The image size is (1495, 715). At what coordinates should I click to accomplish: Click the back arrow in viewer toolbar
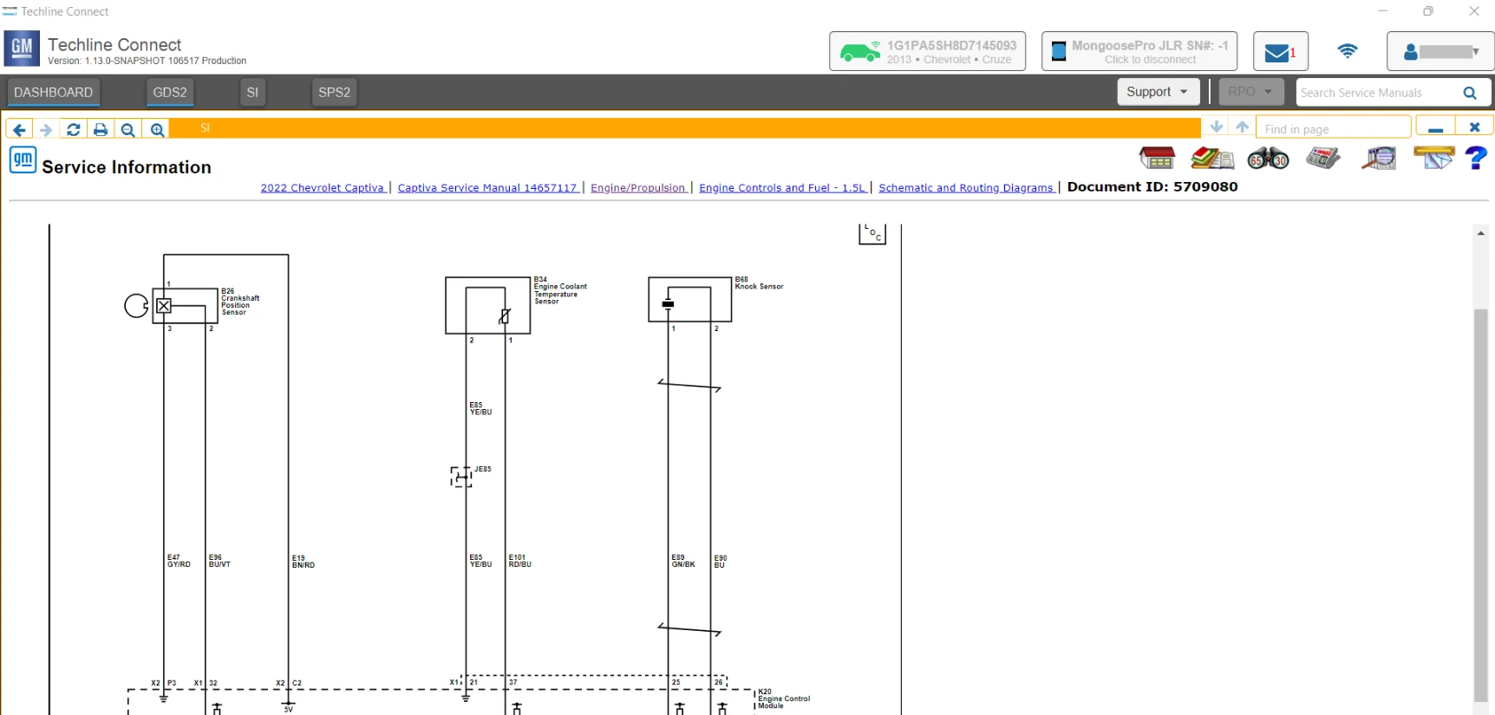click(19, 129)
